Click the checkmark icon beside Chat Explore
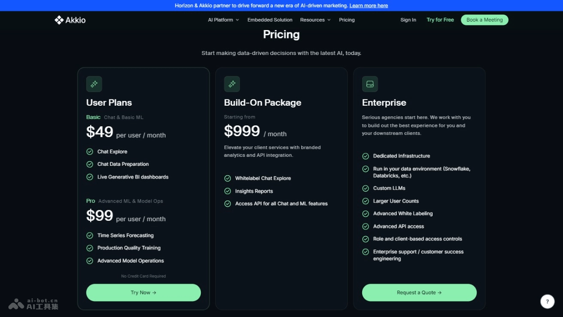563x317 pixels. point(90,152)
